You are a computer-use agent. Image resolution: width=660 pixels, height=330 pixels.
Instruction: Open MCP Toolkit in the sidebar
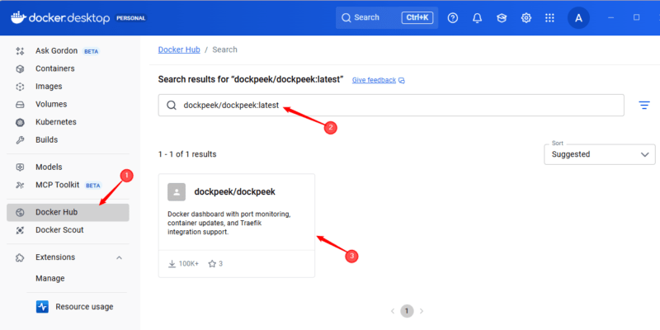(68, 185)
